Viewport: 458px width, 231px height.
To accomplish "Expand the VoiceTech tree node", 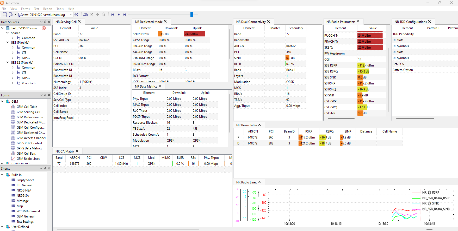I will click(13, 83).
